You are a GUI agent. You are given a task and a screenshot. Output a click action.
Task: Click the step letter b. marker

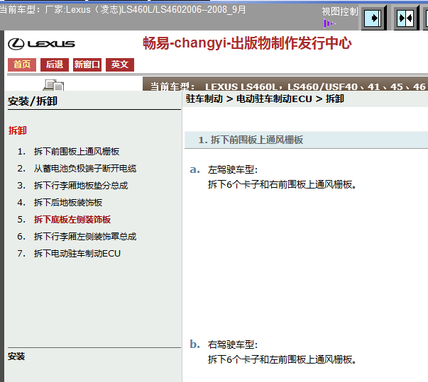(195, 344)
